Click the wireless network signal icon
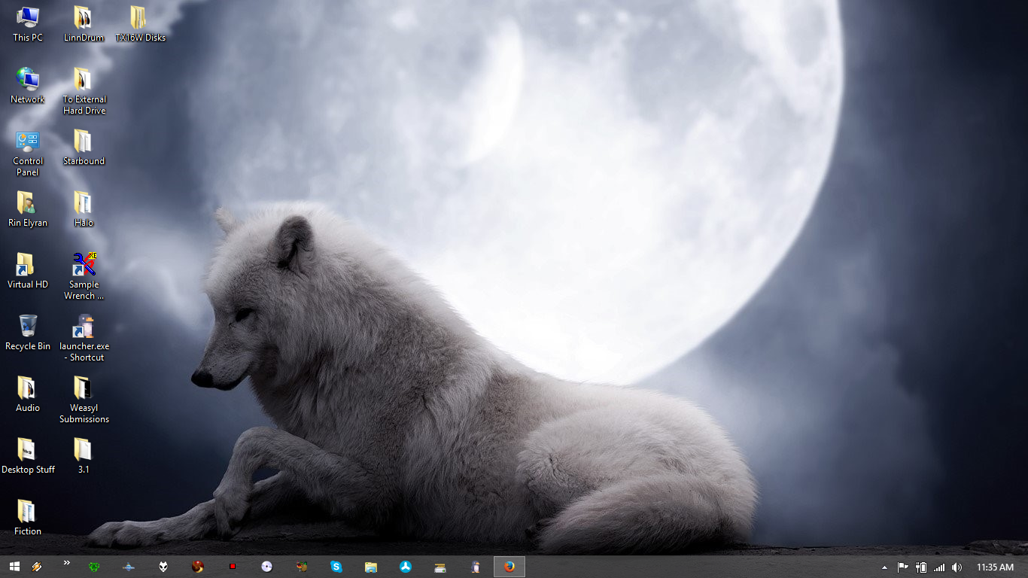1028x578 pixels. point(938,567)
